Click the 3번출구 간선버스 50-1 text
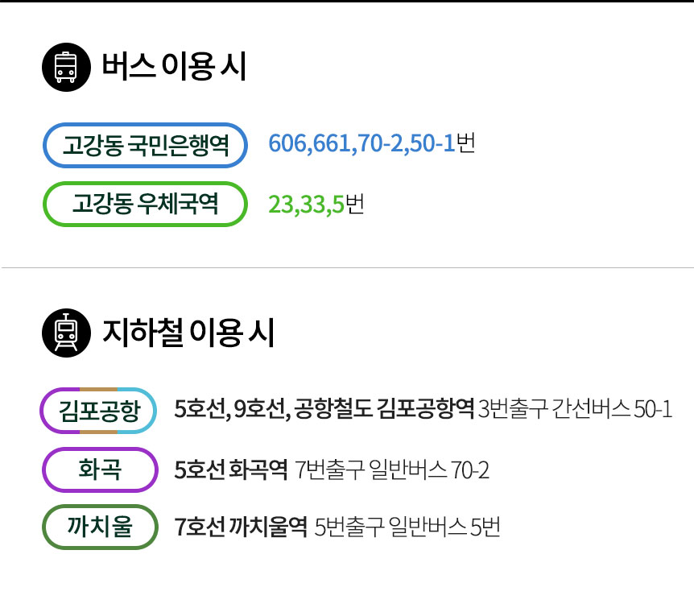The height and width of the screenshot is (608, 694). tap(575, 410)
